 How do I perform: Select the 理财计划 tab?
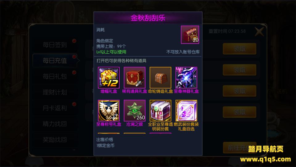pos(55,92)
